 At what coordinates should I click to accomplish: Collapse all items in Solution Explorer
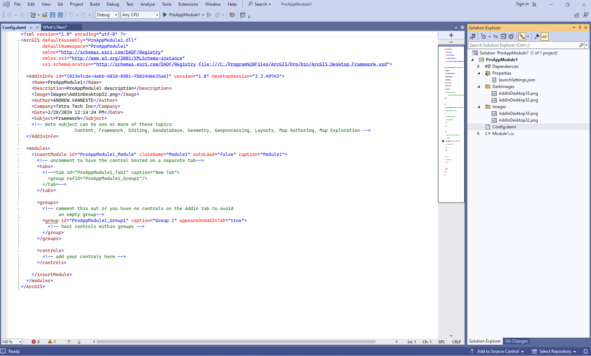[x=503, y=36]
